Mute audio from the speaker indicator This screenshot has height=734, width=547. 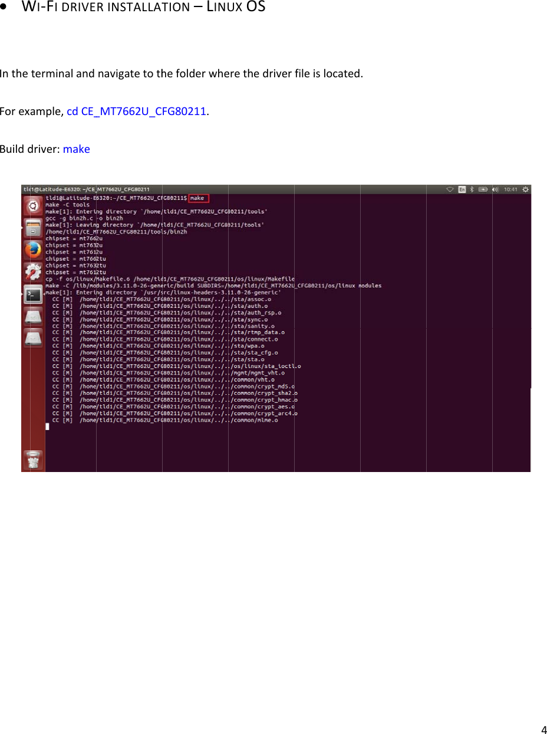tap(495, 189)
